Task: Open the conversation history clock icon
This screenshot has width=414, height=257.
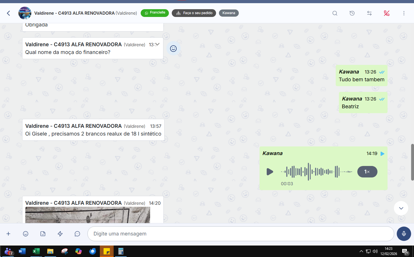Action: point(352,13)
